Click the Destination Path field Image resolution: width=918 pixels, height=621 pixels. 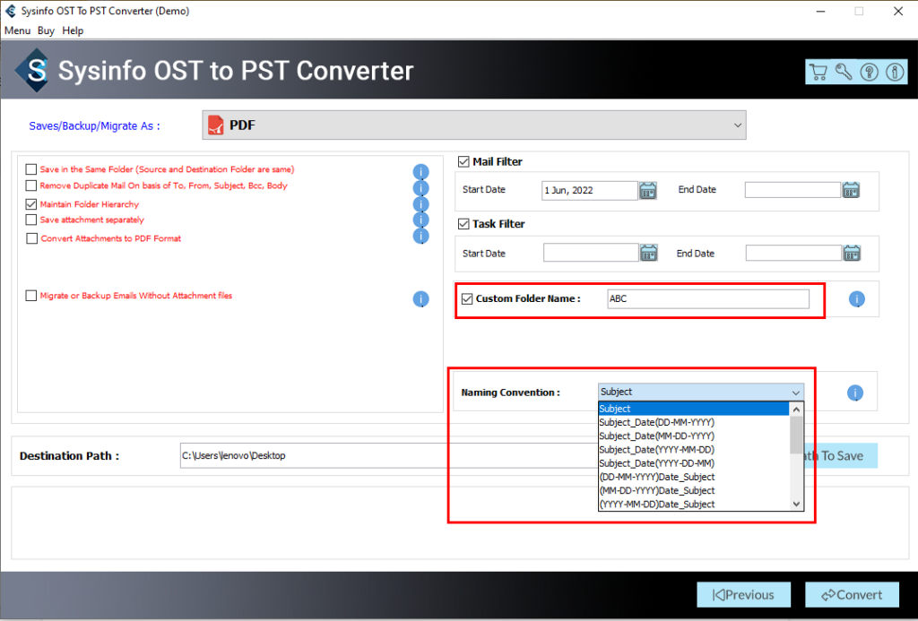389,455
